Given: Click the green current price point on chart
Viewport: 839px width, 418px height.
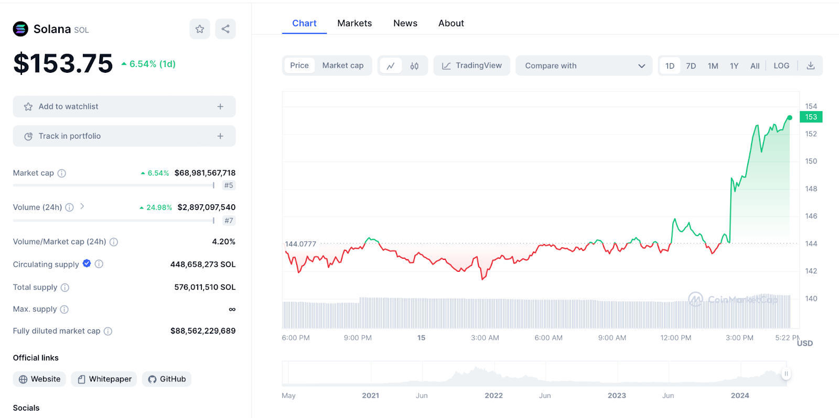Looking at the screenshot, I should click(790, 118).
